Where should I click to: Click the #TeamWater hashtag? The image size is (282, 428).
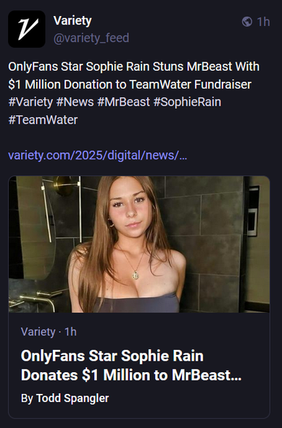tap(43, 119)
